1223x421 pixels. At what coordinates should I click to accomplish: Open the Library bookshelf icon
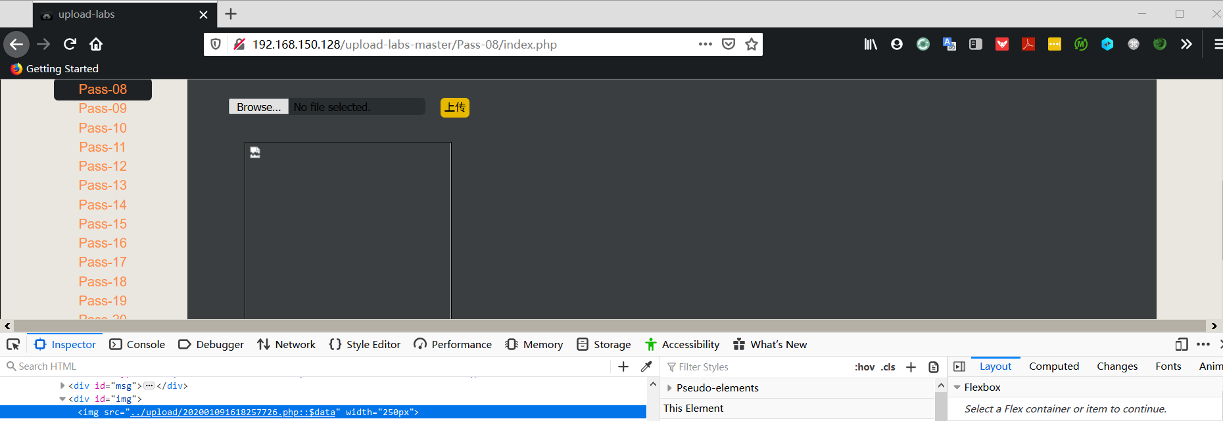tap(871, 44)
